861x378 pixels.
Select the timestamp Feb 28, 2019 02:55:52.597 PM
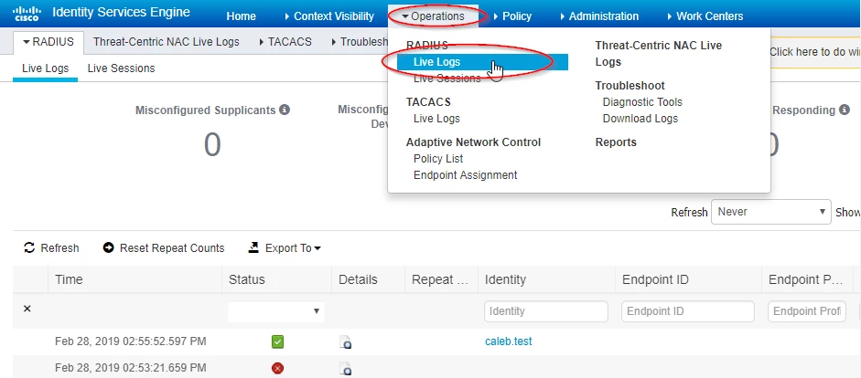131,341
